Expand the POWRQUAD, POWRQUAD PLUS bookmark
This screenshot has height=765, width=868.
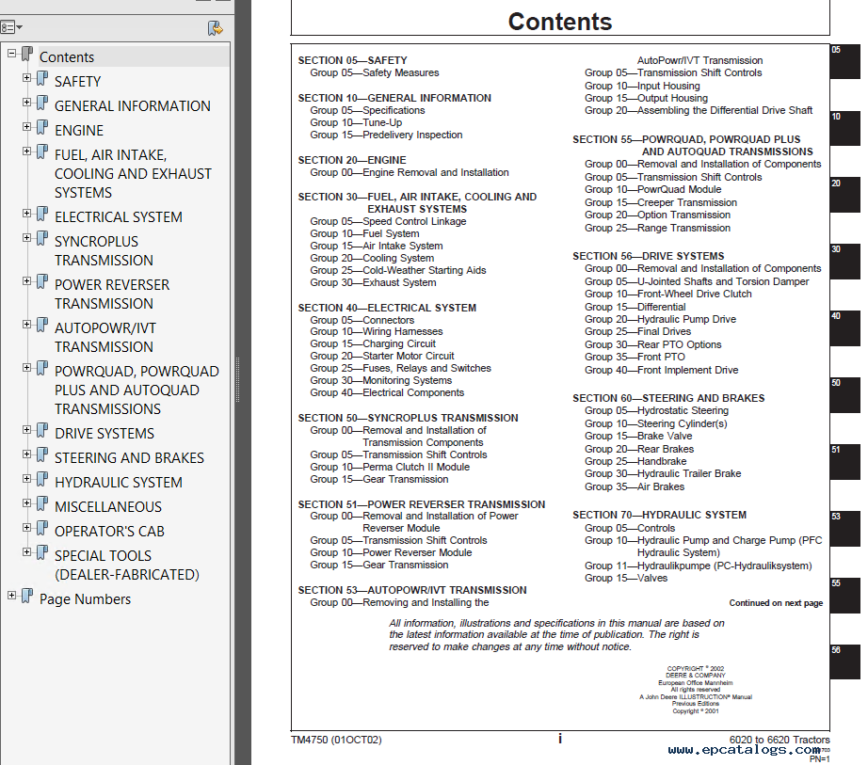tap(26, 367)
